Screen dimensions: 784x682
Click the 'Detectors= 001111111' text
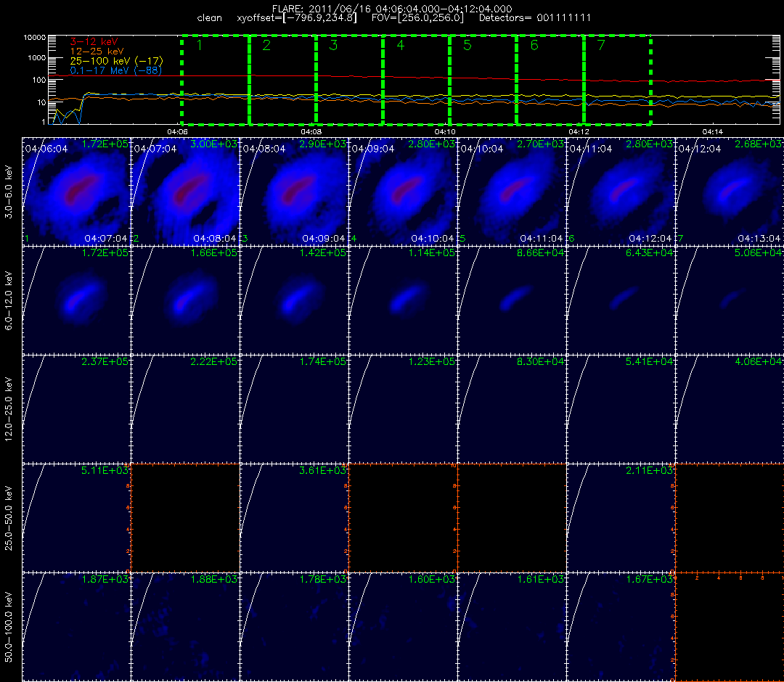coord(535,18)
